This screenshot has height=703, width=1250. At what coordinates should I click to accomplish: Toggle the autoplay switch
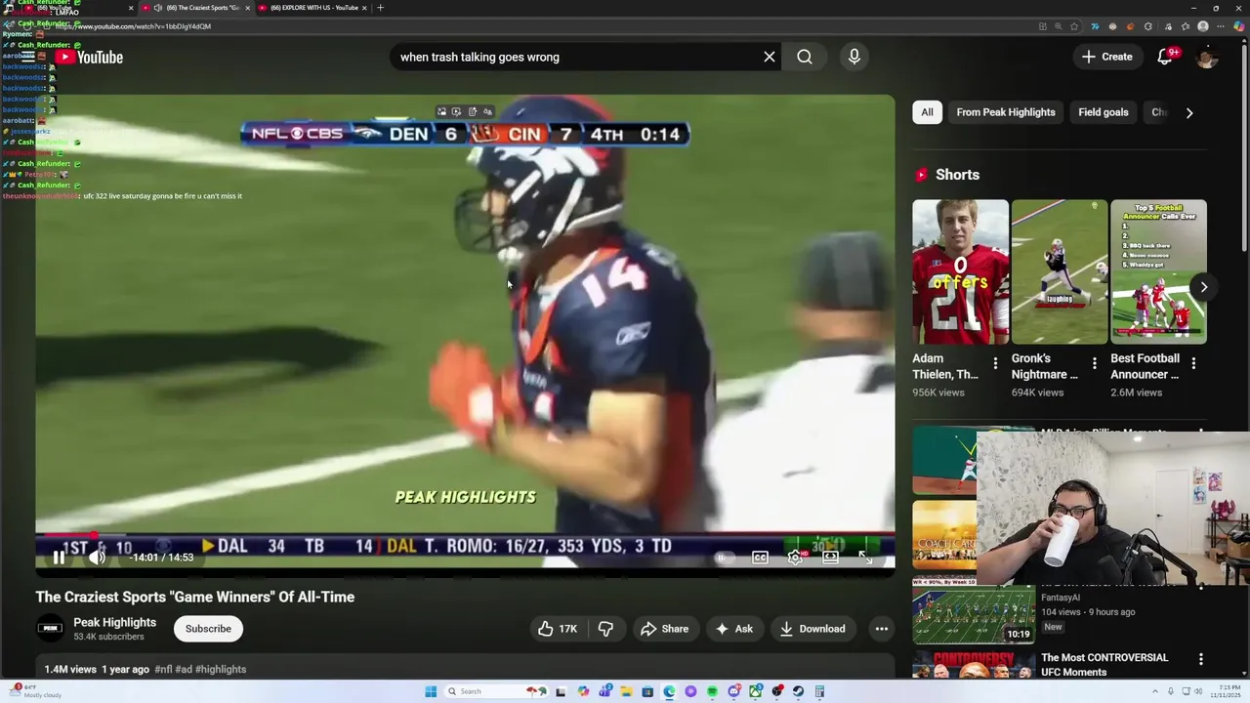click(x=724, y=558)
